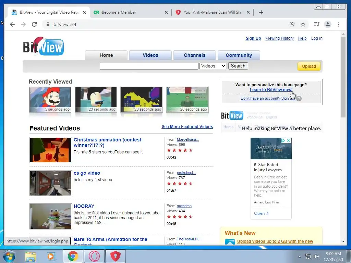The image size is (351, 263).
Task: Click the volume speaker tray icon
Action: click(316, 256)
